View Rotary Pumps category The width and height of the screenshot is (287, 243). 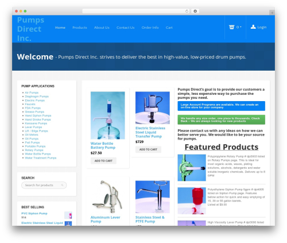tap(34, 150)
